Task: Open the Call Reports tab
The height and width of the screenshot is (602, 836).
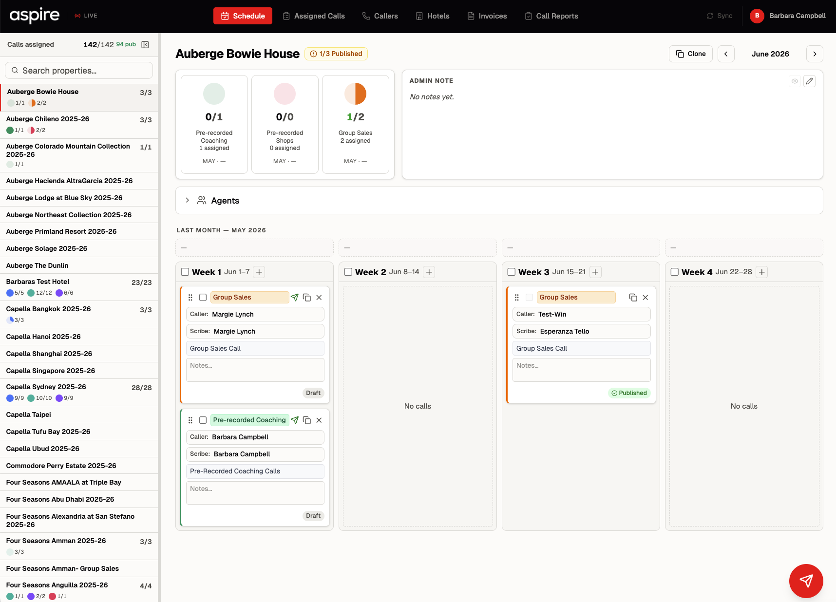Action: coord(551,16)
